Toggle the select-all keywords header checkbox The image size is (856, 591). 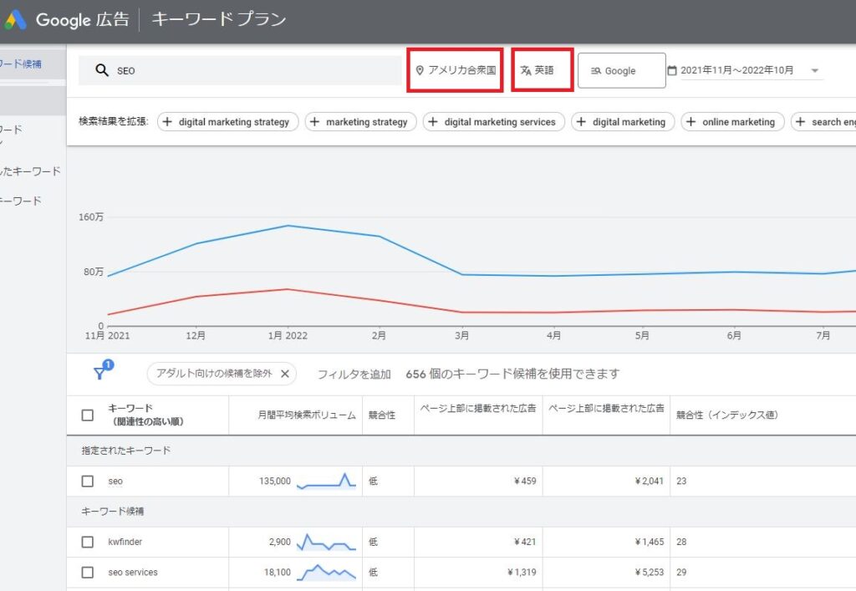click(87, 415)
